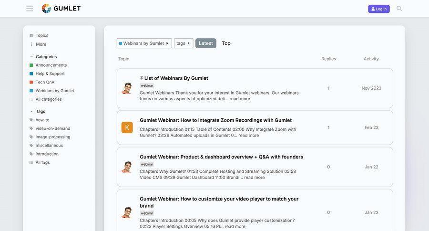Click the Log In button
This screenshot has height=231, width=429.
point(379,9)
